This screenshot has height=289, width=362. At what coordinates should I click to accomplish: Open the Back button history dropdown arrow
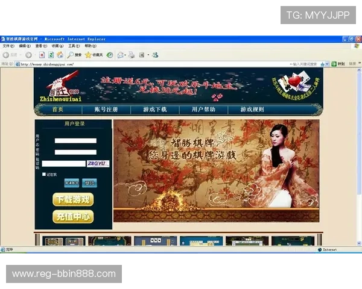coord(21,55)
